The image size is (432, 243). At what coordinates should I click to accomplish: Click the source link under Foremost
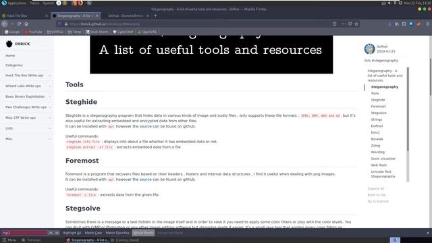[146, 180]
